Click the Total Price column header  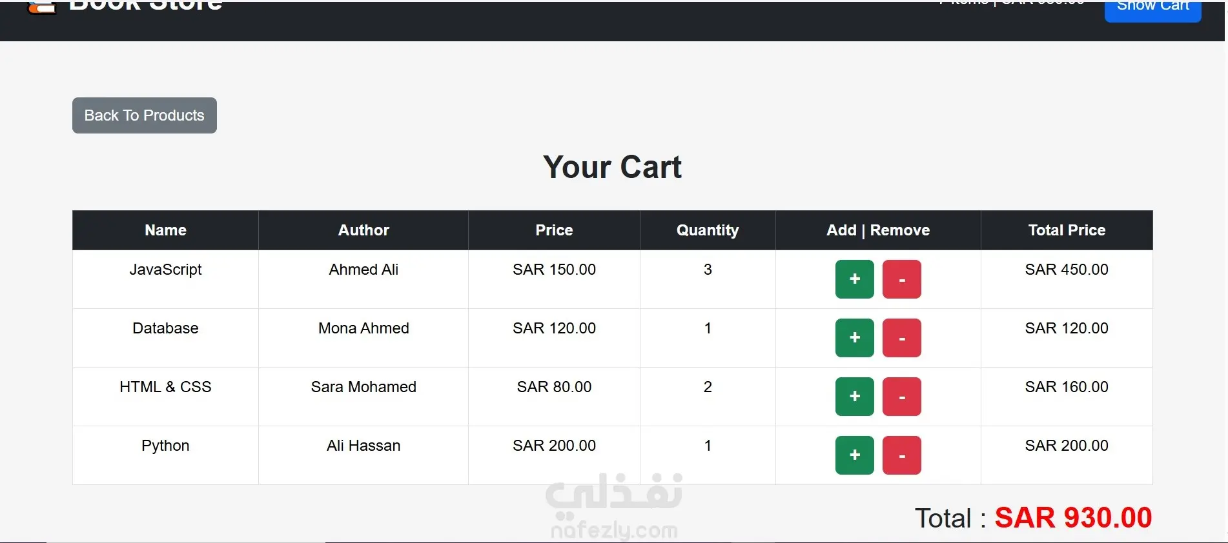[x=1067, y=230]
